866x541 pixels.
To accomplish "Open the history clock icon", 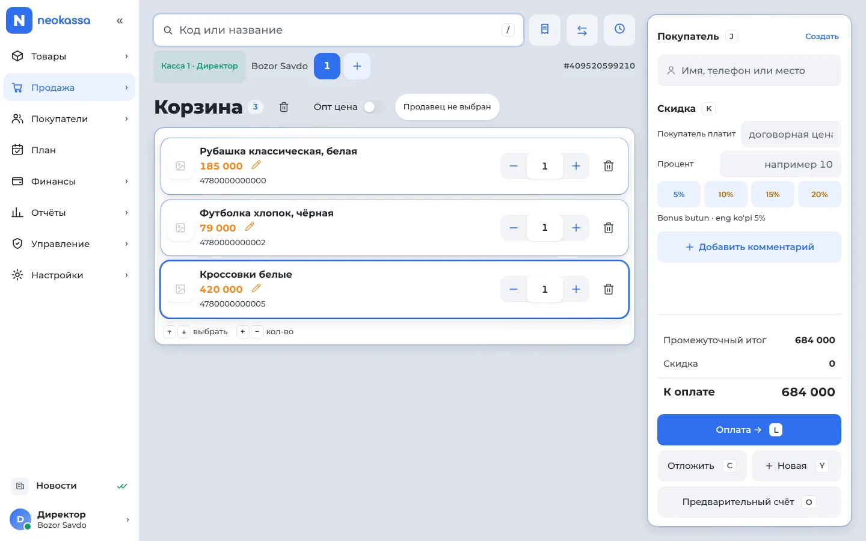I will click(x=619, y=30).
